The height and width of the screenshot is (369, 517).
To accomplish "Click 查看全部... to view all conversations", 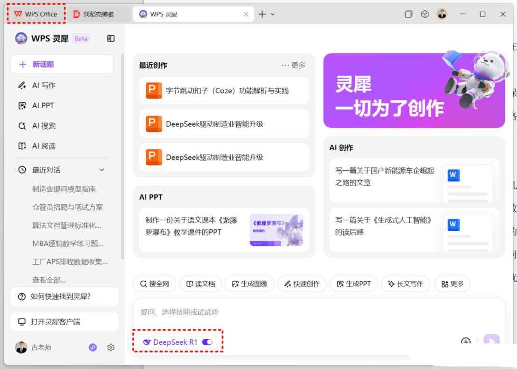I will click(x=49, y=280).
